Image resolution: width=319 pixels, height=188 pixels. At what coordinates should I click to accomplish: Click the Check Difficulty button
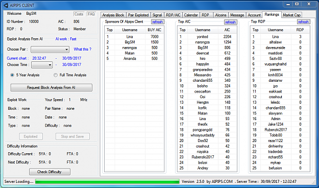click(x=50, y=172)
